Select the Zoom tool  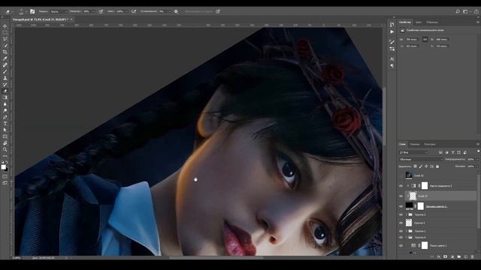pos(5,149)
